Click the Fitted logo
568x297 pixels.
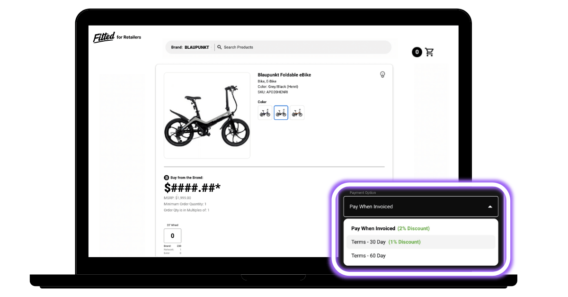click(104, 37)
